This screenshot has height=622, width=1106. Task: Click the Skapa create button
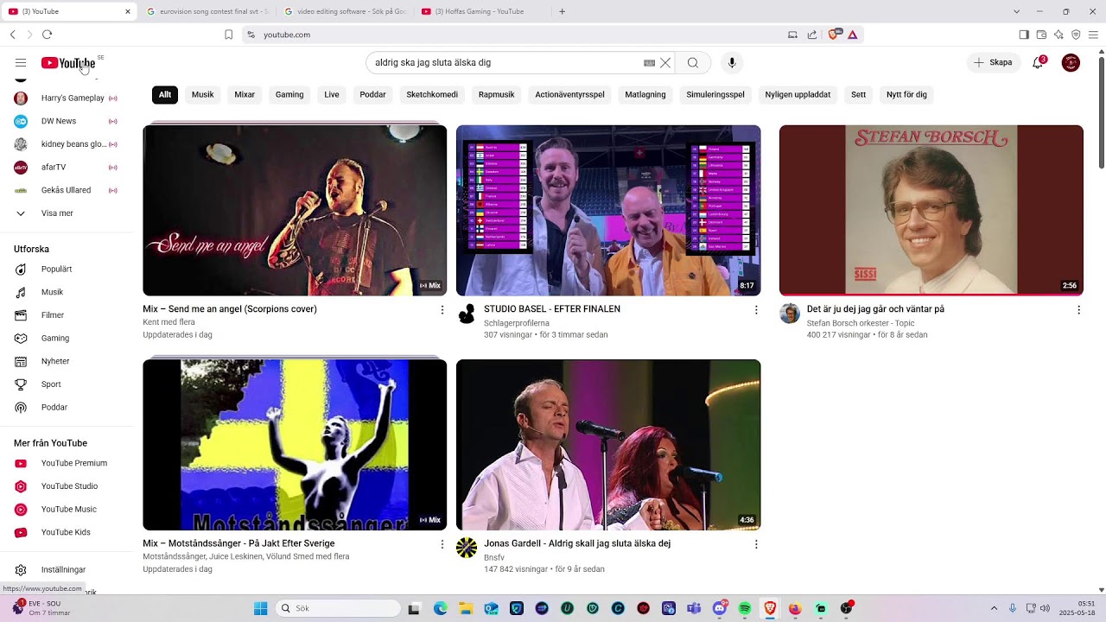click(994, 63)
